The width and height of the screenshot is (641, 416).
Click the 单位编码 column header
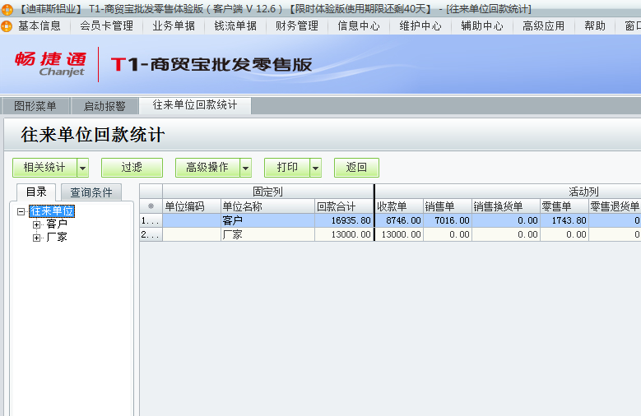[192, 206]
